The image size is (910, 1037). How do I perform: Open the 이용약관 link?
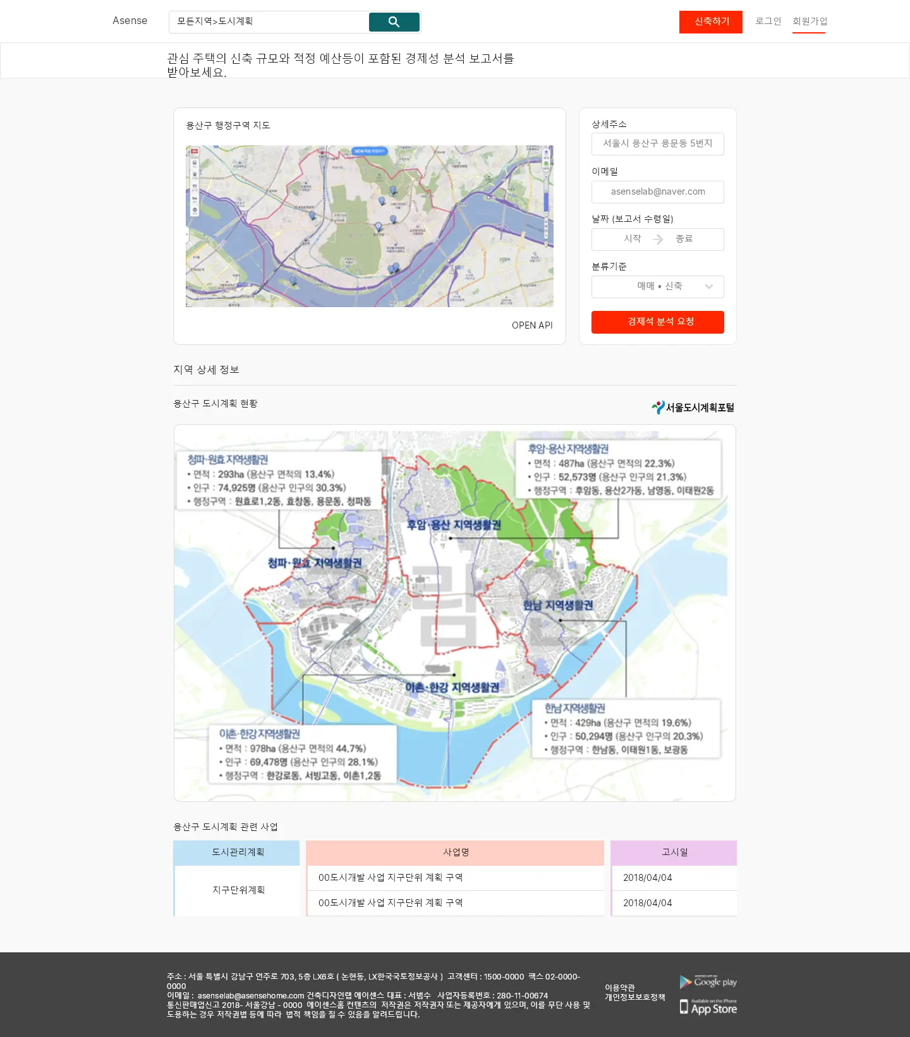(x=619, y=988)
